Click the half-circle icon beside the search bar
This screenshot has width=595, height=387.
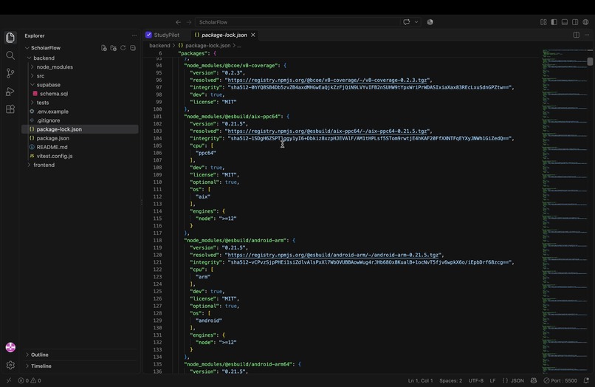pos(430,22)
